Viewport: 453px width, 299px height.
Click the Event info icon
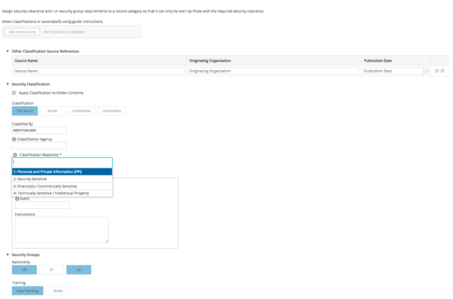tap(17, 199)
